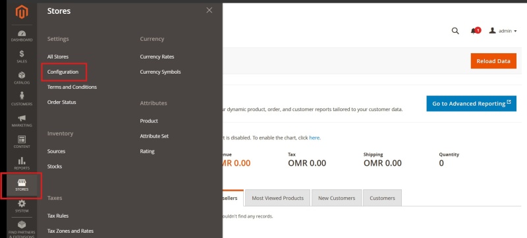Open the notifications bell
Screen dimensions: 527x238
(475, 31)
